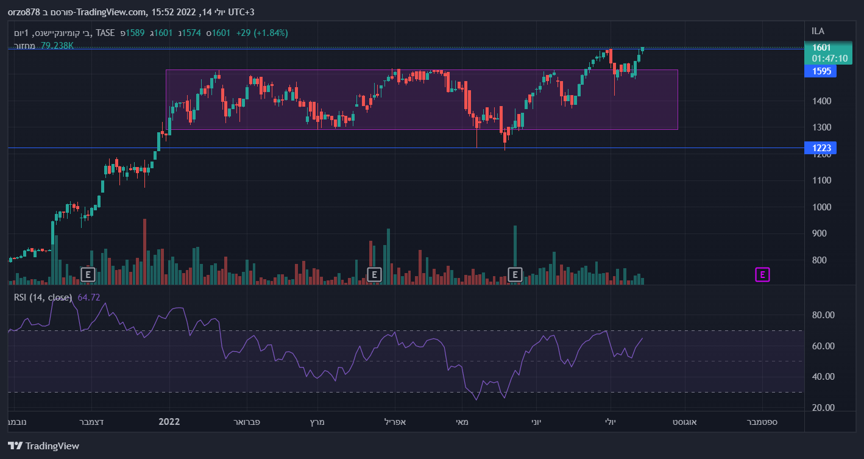Click the TradingView logo at bottom left
864x459 pixels.
(43, 446)
